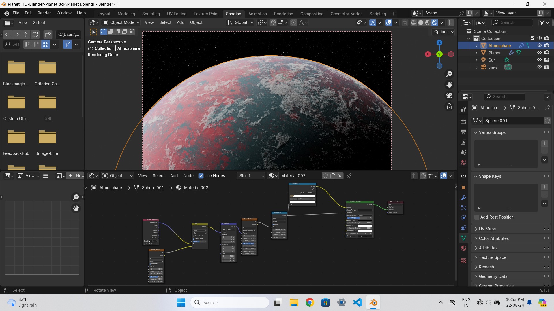Click the zoom magnifier icon in viewport
Image resolution: width=554 pixels, height=311 pixels.
coord(449,74)
